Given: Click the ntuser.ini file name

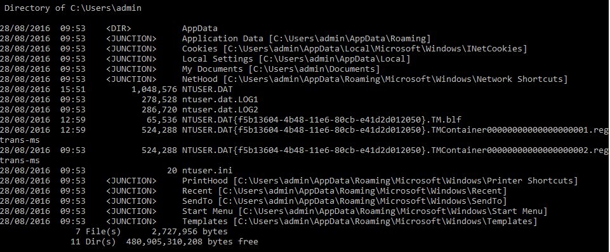Looking at the screenshot, I should pos(208,170).
